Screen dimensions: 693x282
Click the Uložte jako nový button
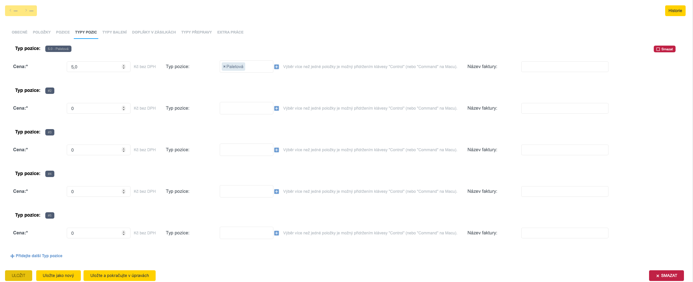click(x=58, y=276)
